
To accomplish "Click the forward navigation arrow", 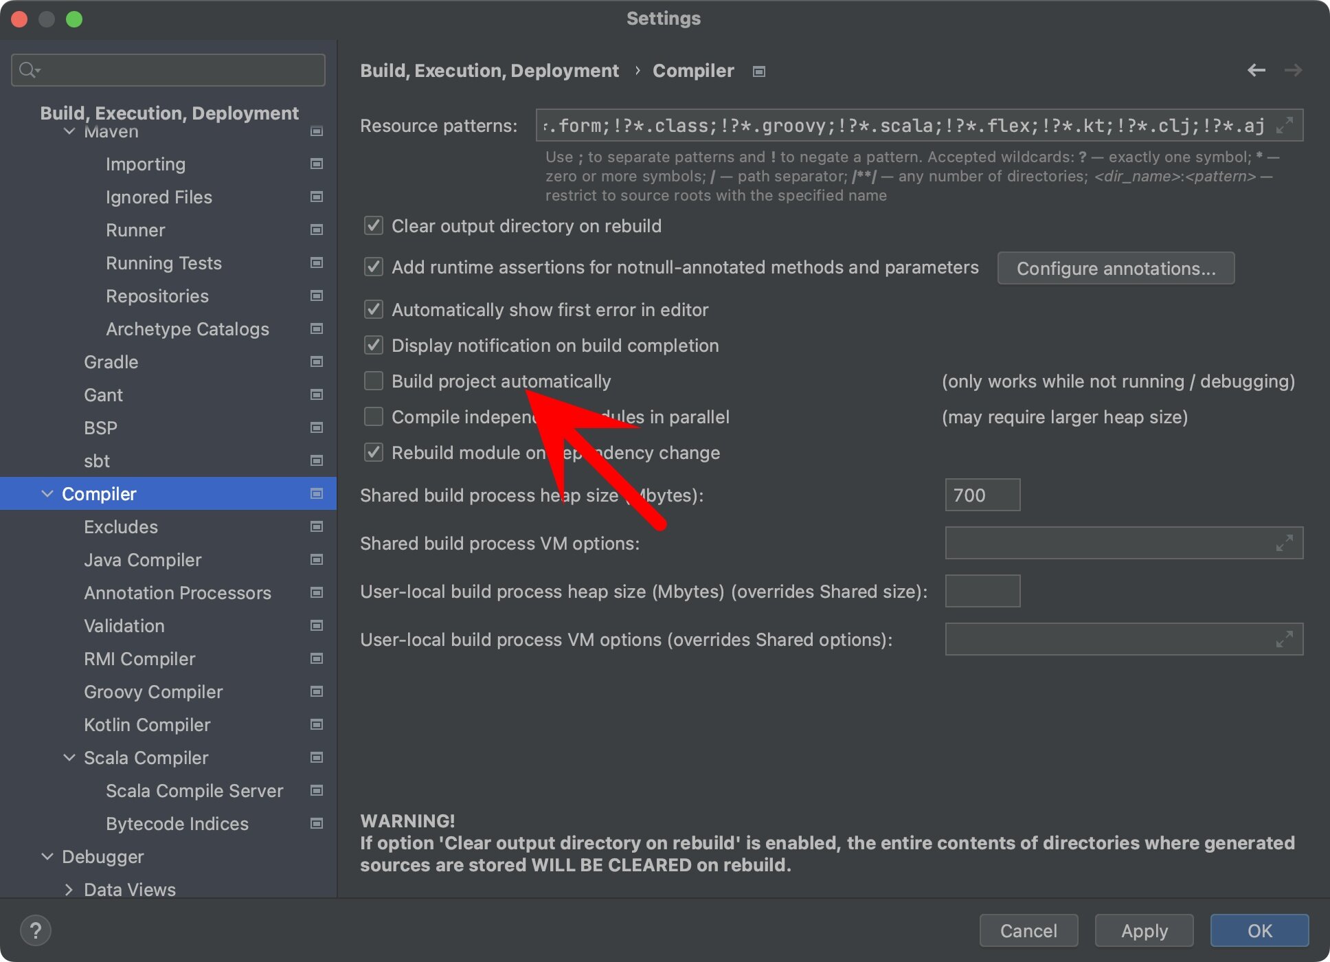I will point(1294,69).
